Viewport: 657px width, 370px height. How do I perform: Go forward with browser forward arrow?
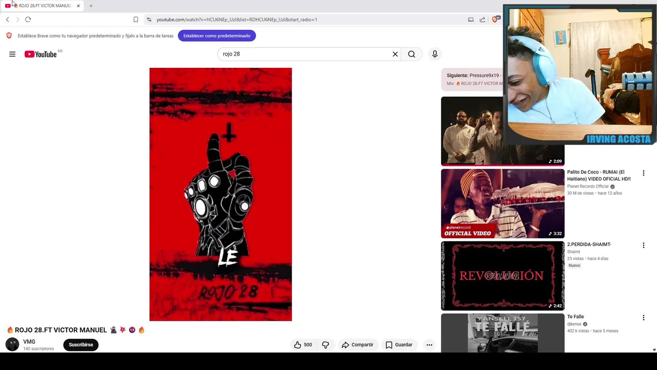[17, 20]
